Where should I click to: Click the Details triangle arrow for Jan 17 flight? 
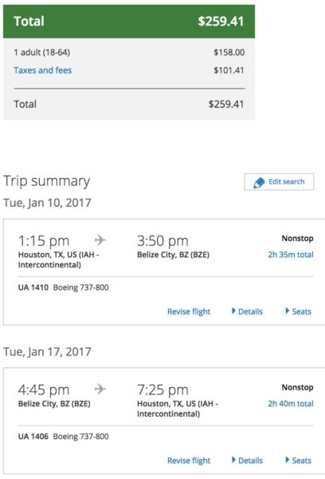tap(233, 460)
